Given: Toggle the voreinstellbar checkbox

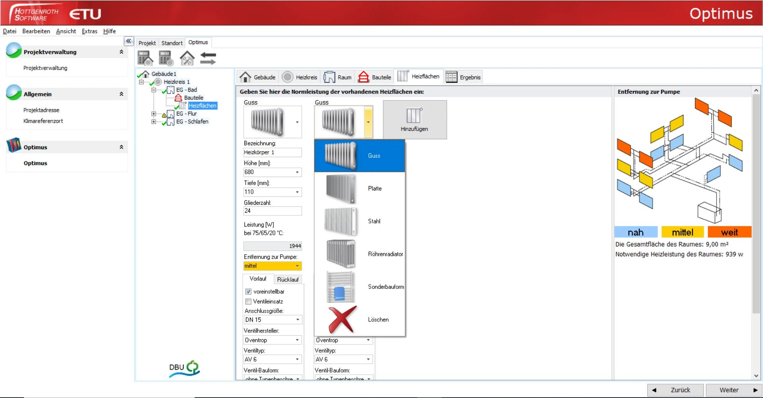Looking at the screenshot, I should point(248,292).
